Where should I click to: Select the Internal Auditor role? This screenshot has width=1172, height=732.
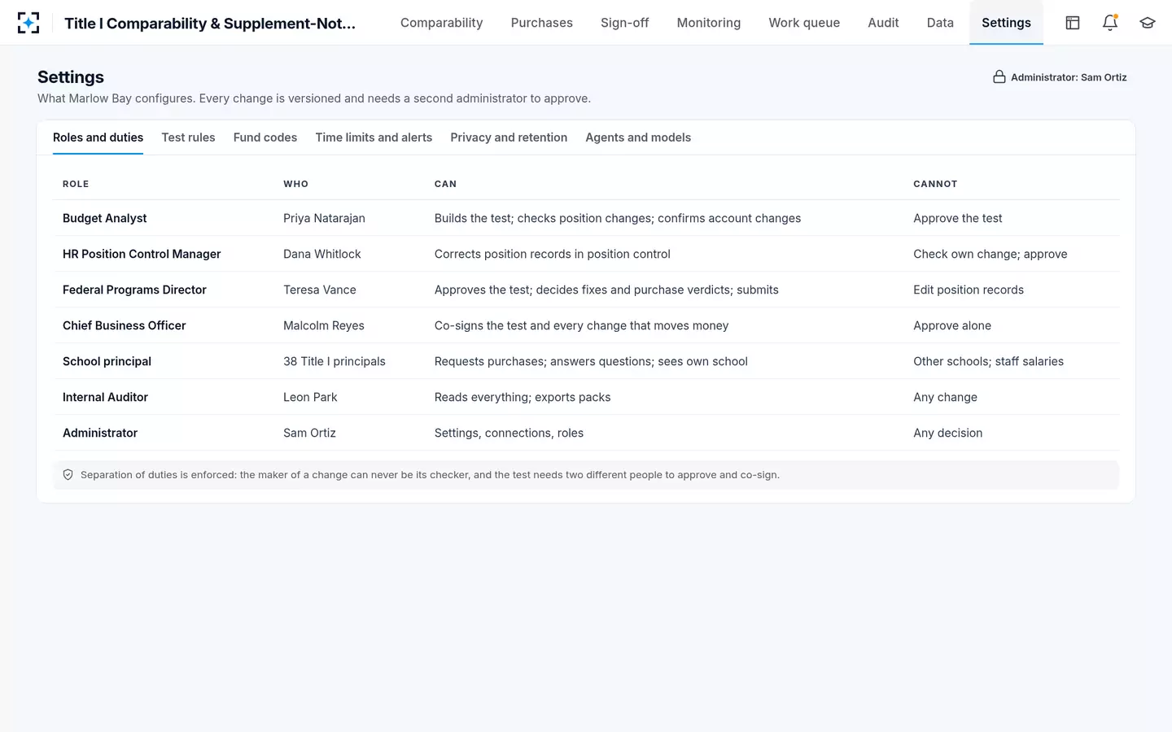(x=105, y=397)
